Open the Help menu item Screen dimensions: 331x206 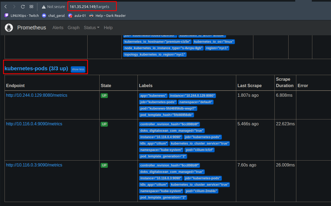(x=108, y=28)
